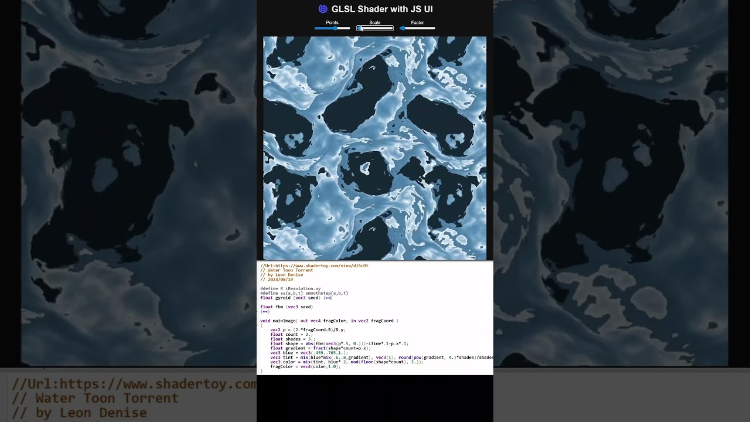Click the shadertoy URL comment line
The image size is (750, 422).
click(315, 266)
